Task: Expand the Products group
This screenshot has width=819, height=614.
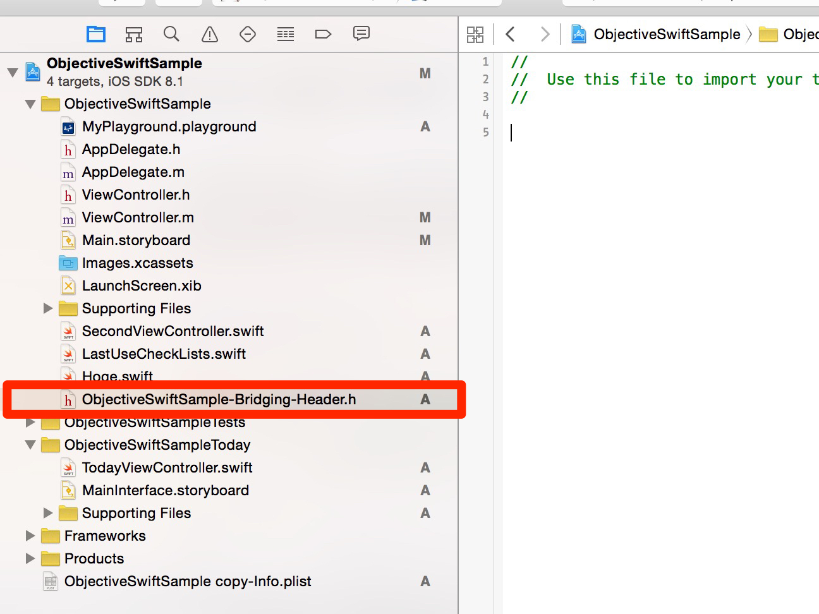Action: click(x=30, y=558)
